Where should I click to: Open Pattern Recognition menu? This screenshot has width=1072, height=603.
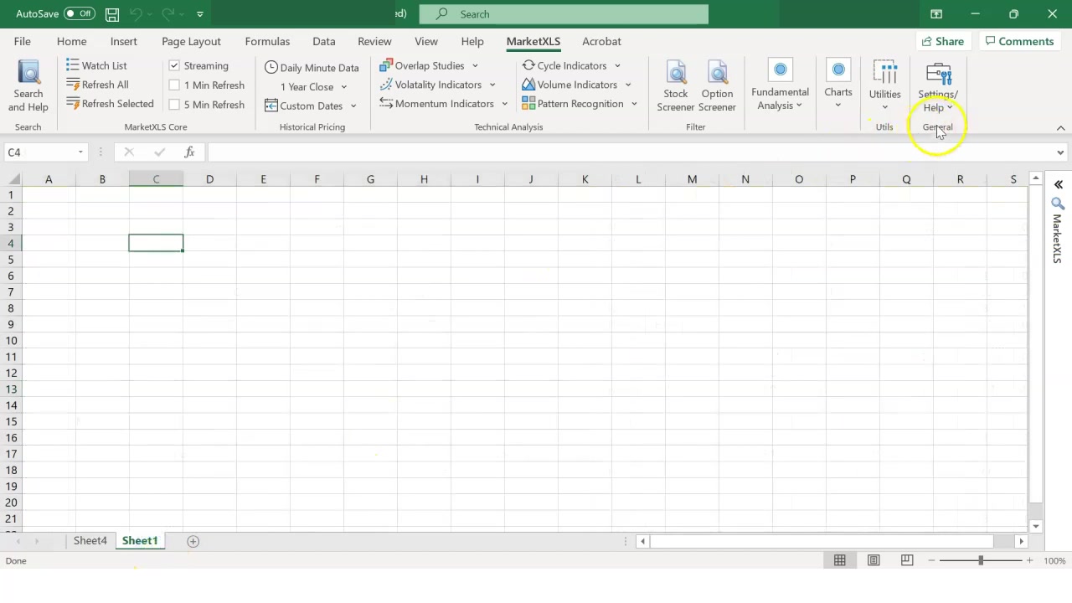pos(580,104)
